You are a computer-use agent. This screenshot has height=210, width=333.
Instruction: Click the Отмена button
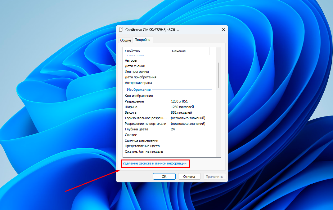(x=189, y=177)
